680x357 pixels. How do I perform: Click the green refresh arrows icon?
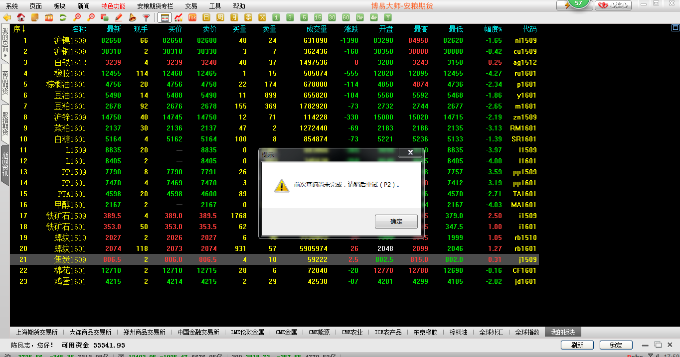click(x=63, y=17)
